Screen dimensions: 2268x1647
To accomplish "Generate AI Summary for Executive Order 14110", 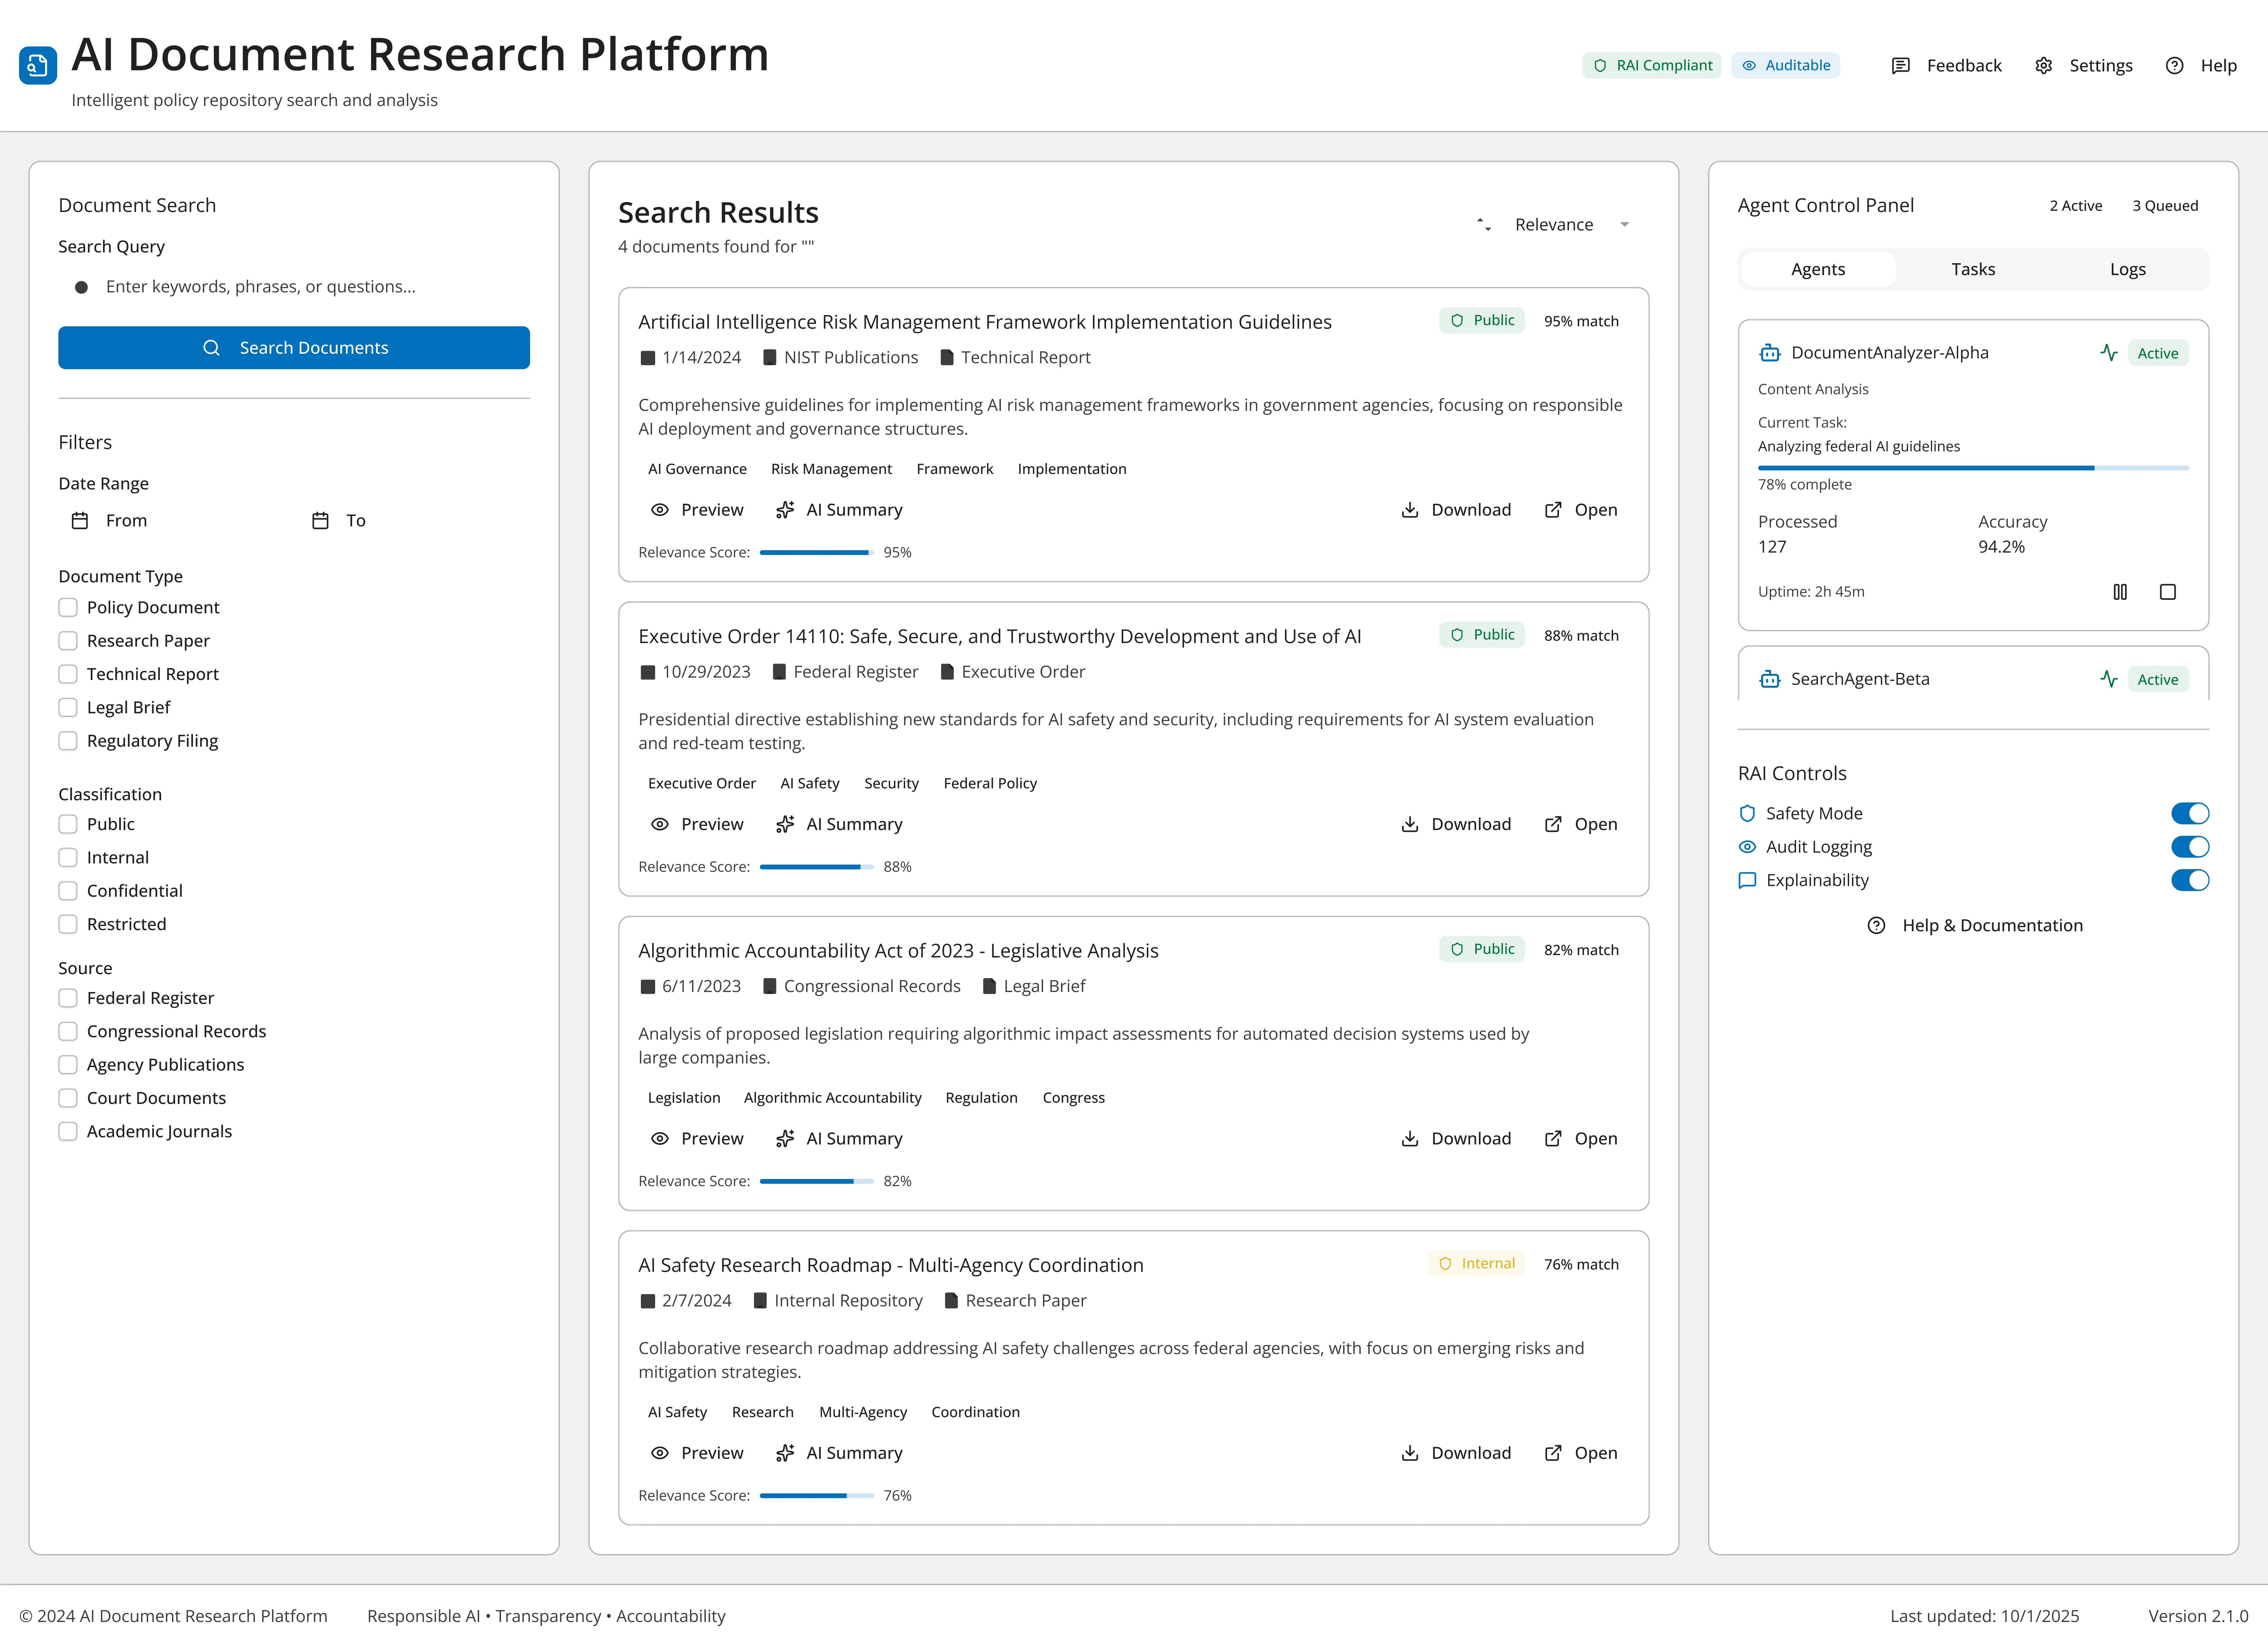I will (839, 824).
